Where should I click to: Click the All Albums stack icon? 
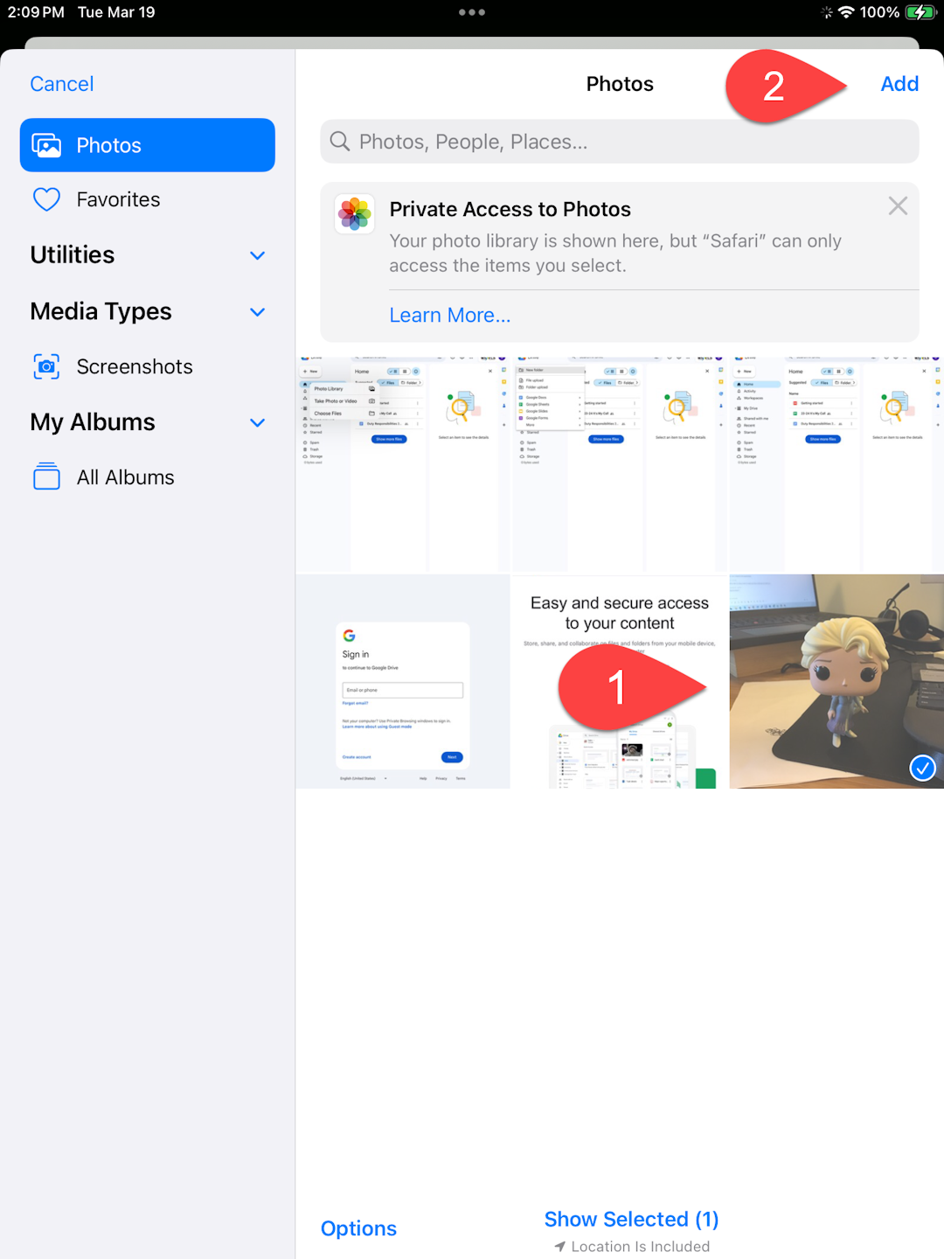46,476
